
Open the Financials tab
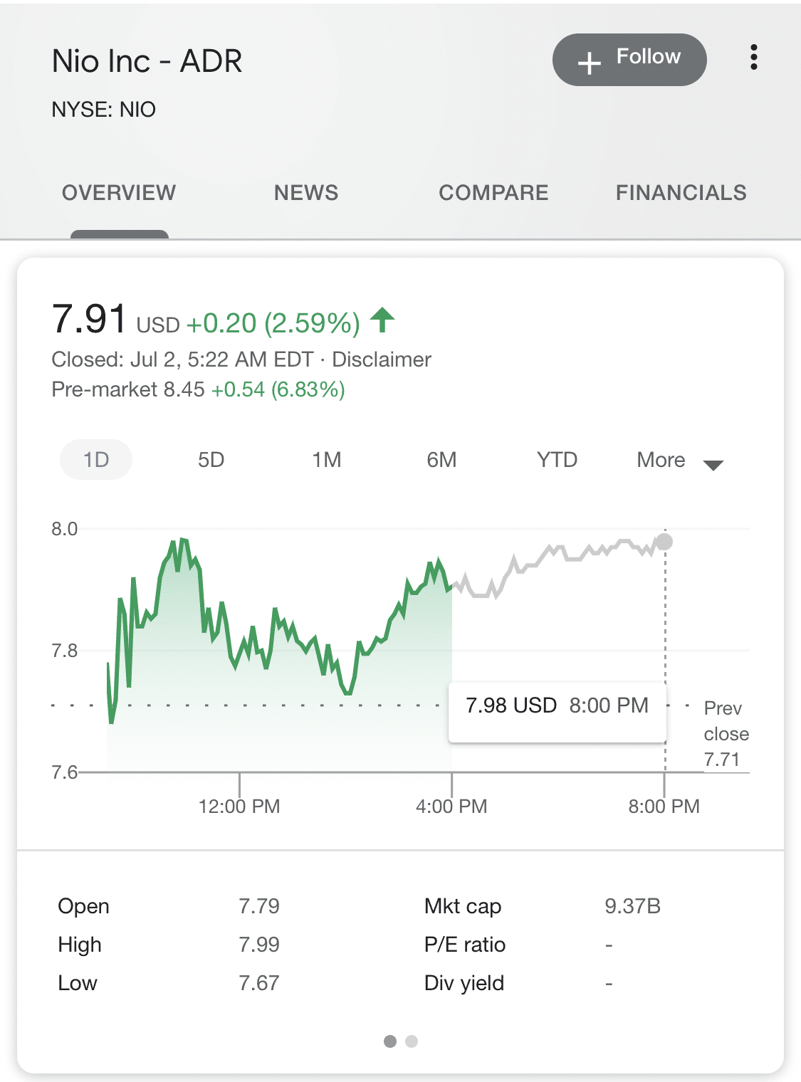click(x=681, y=193)
